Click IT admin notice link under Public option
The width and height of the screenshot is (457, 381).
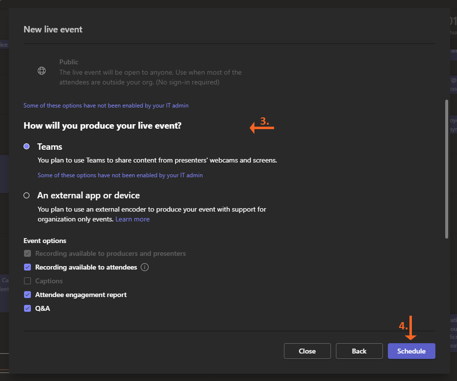coord(106,106)
